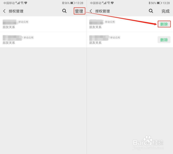Tap 移动应用 tag of first left entry

(24, 22)
